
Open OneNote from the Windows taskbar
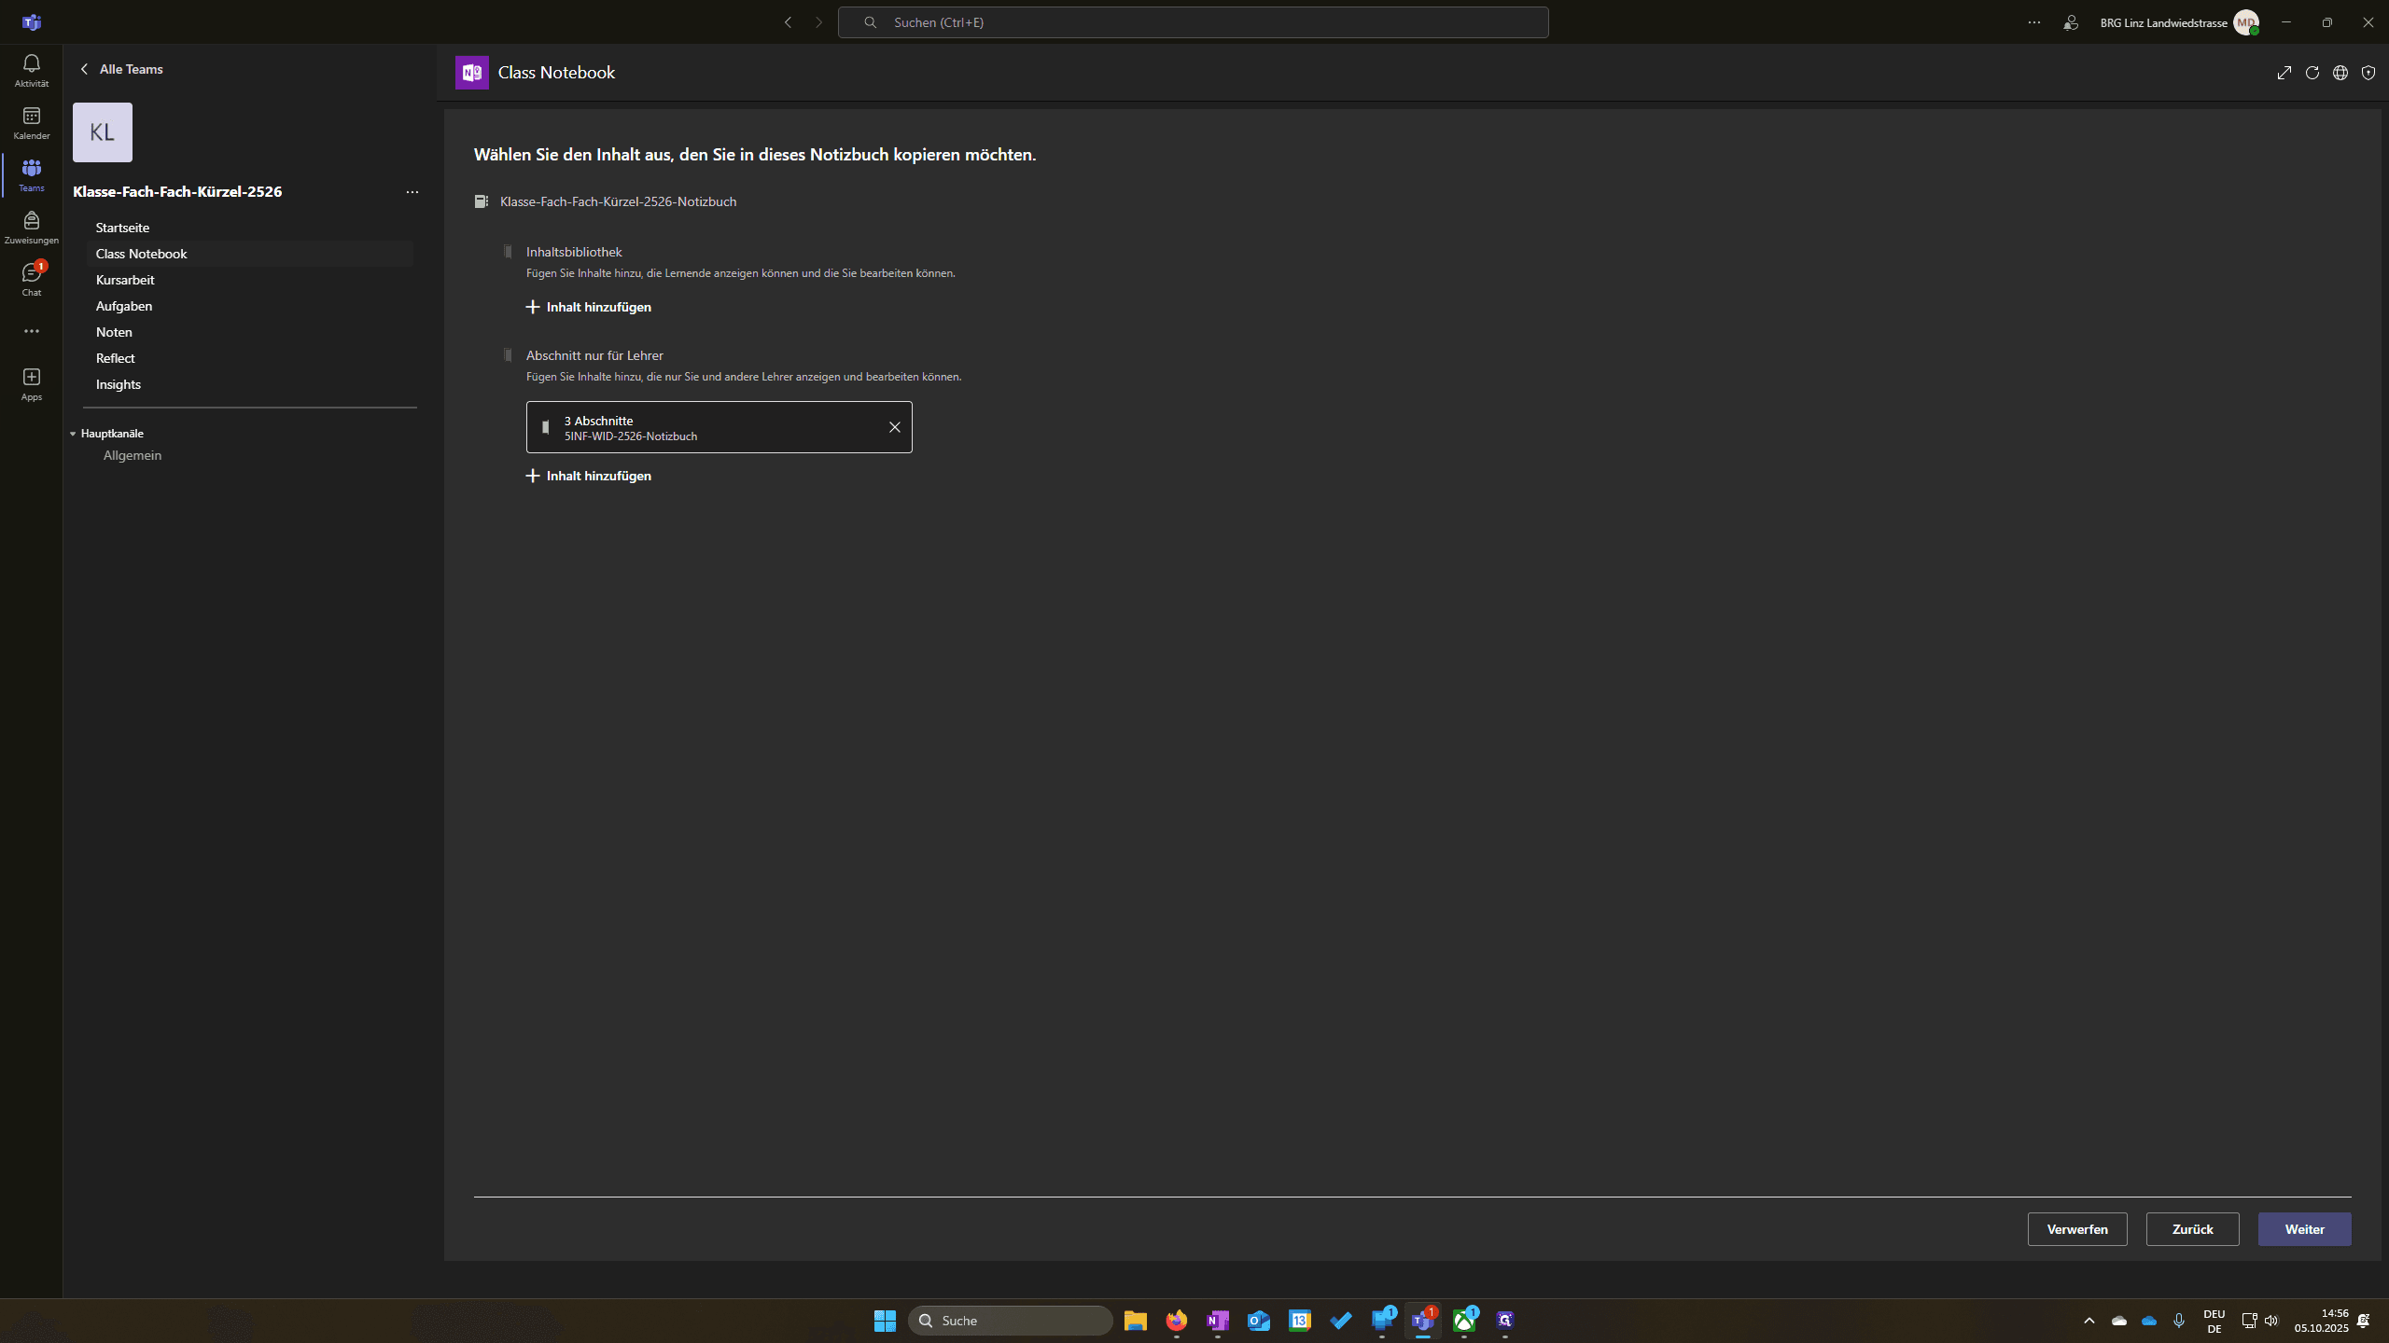click(1217, 1321)
